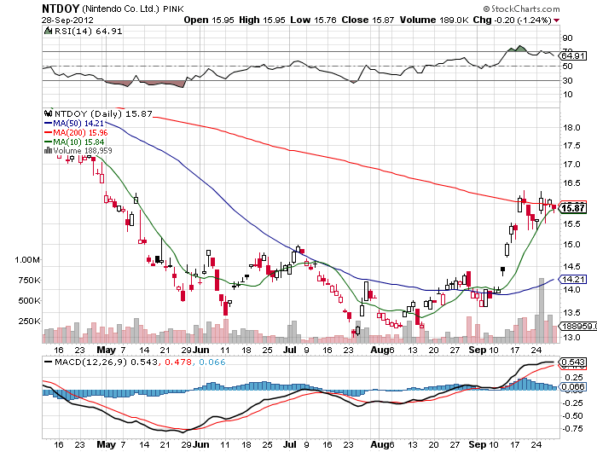
Task: Click the candlestick icon beside NTDOY (Daily)
Action: [49, 113]
